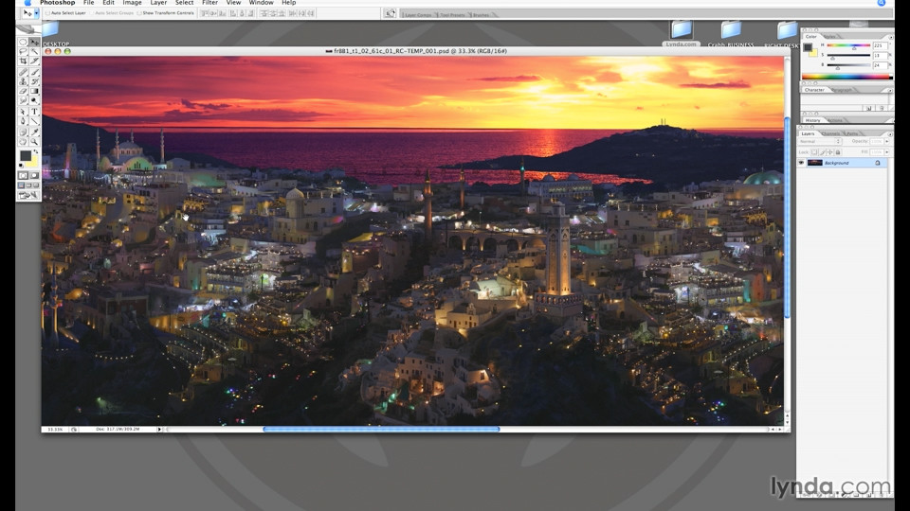Select the Zoom tool
This screenshot has height=511, width=910.
click(34, 141)
